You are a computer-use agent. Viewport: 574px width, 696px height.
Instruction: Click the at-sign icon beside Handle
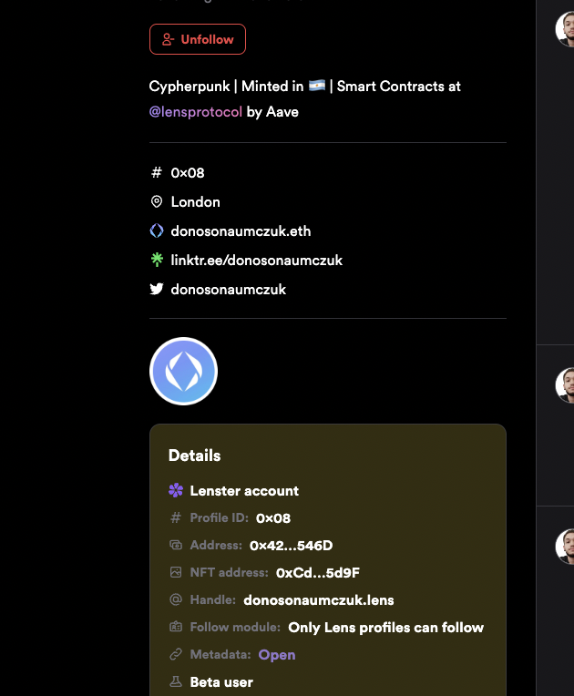tap(176, 599)
